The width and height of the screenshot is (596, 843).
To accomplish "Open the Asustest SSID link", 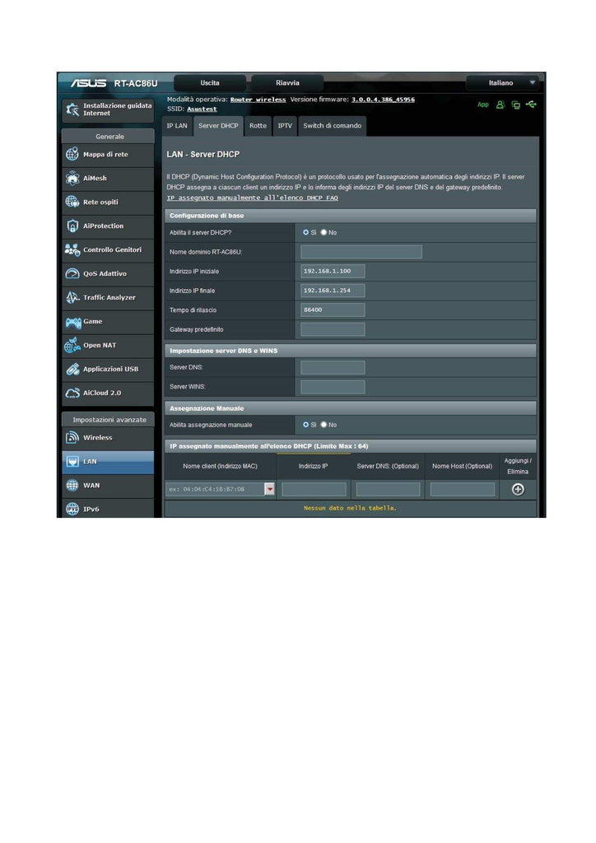I will (202, 109).
